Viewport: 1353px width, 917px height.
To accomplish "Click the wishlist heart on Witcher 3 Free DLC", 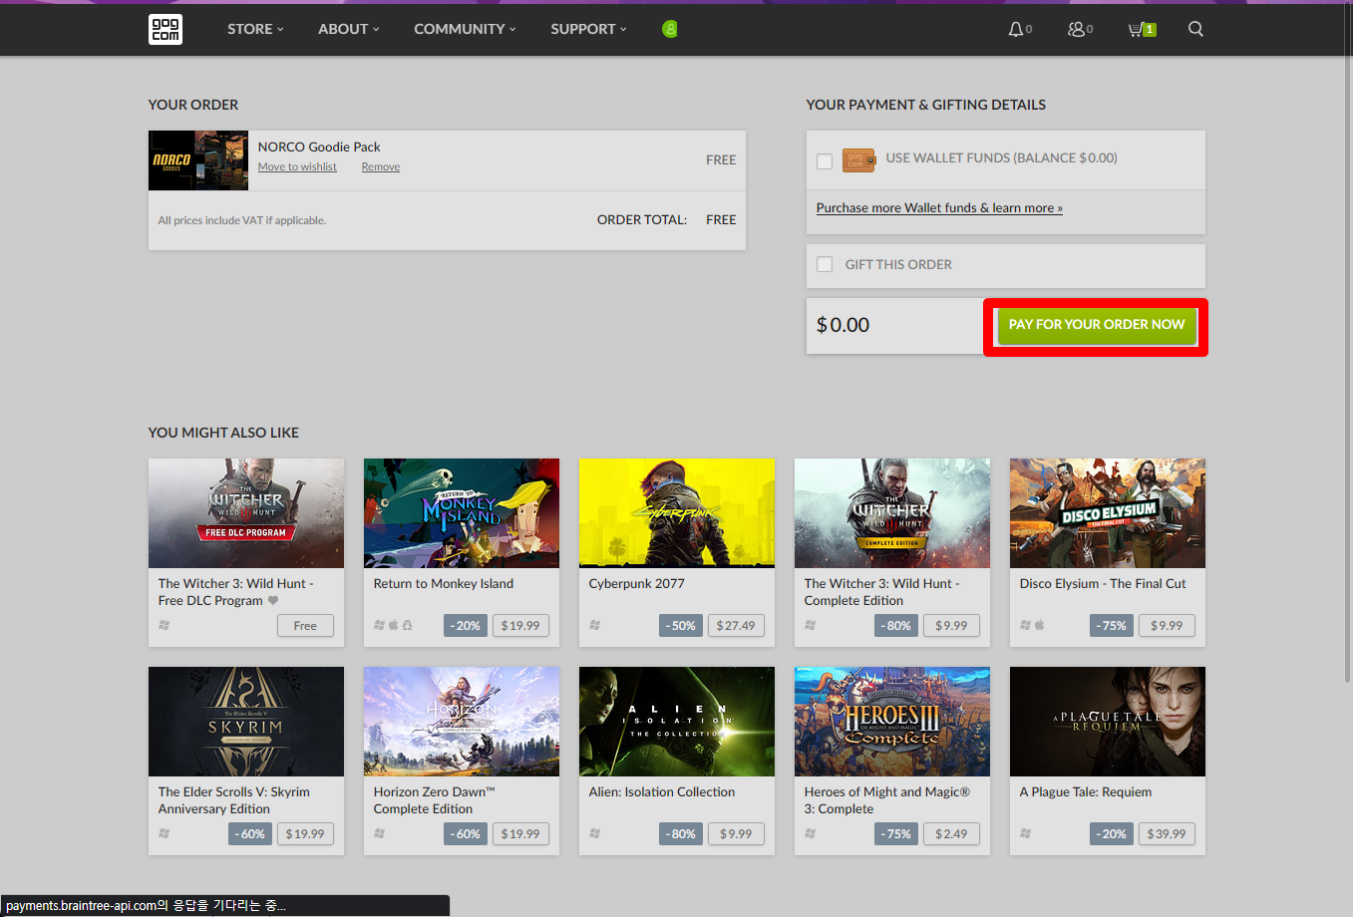I will (x=273, y=600).
